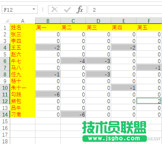
Task: Click cell A1 labeled 姓名
Action: pyautogui.click(x=23, y=27)
